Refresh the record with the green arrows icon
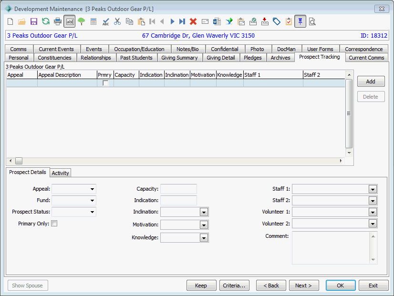 pos(46,21)
